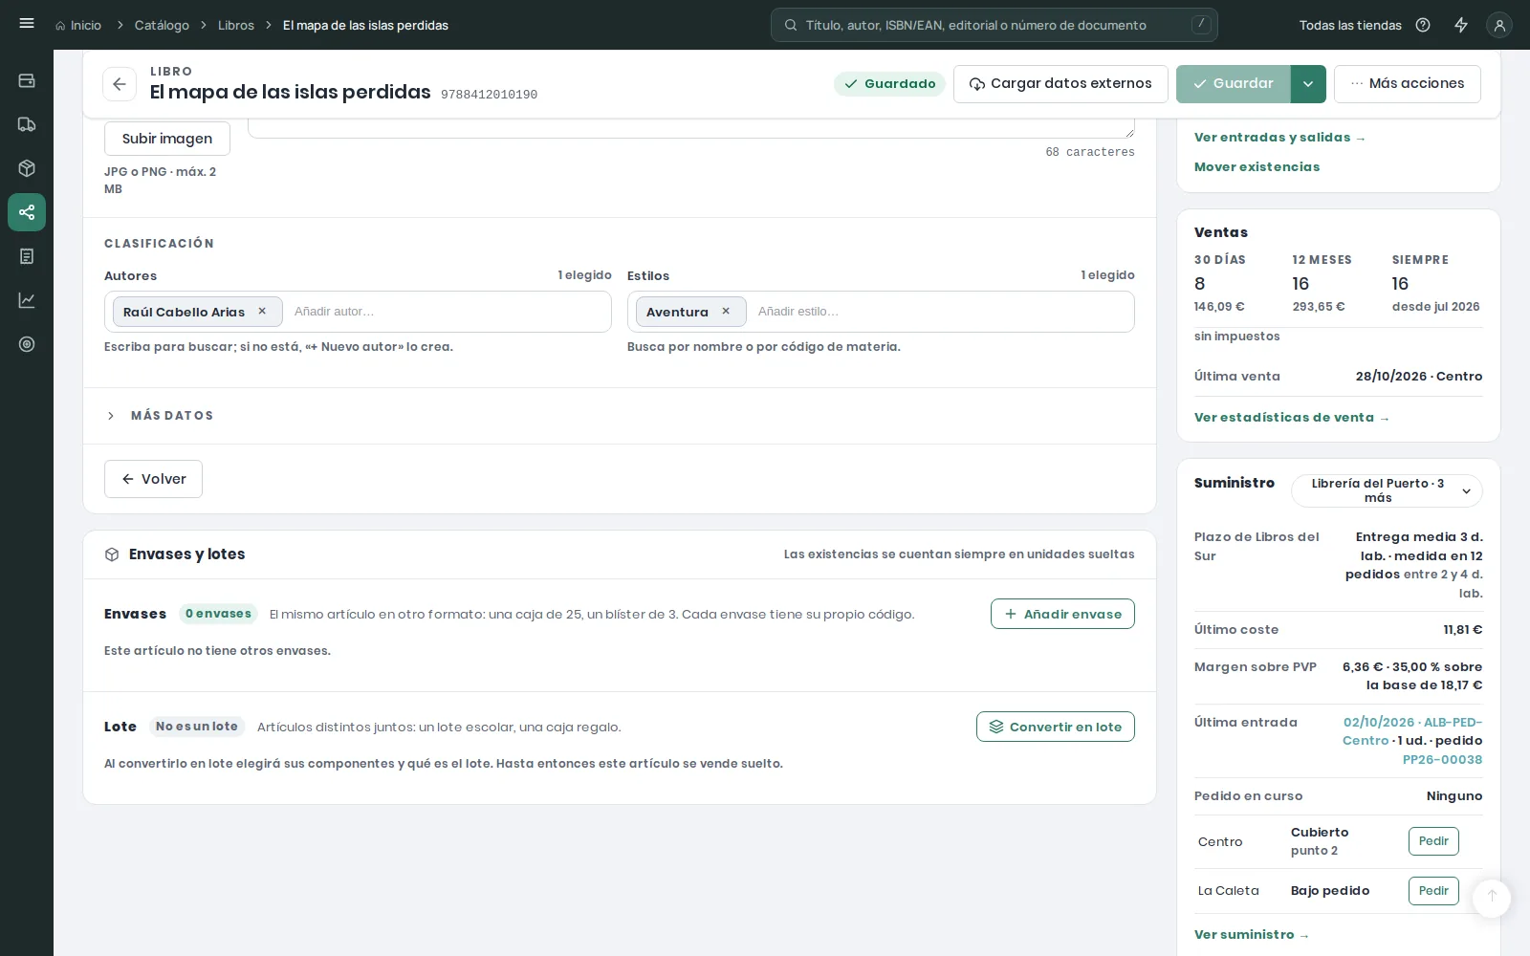Click Cargar datos externos button
1530x956 pixels.
point(1060,84)
